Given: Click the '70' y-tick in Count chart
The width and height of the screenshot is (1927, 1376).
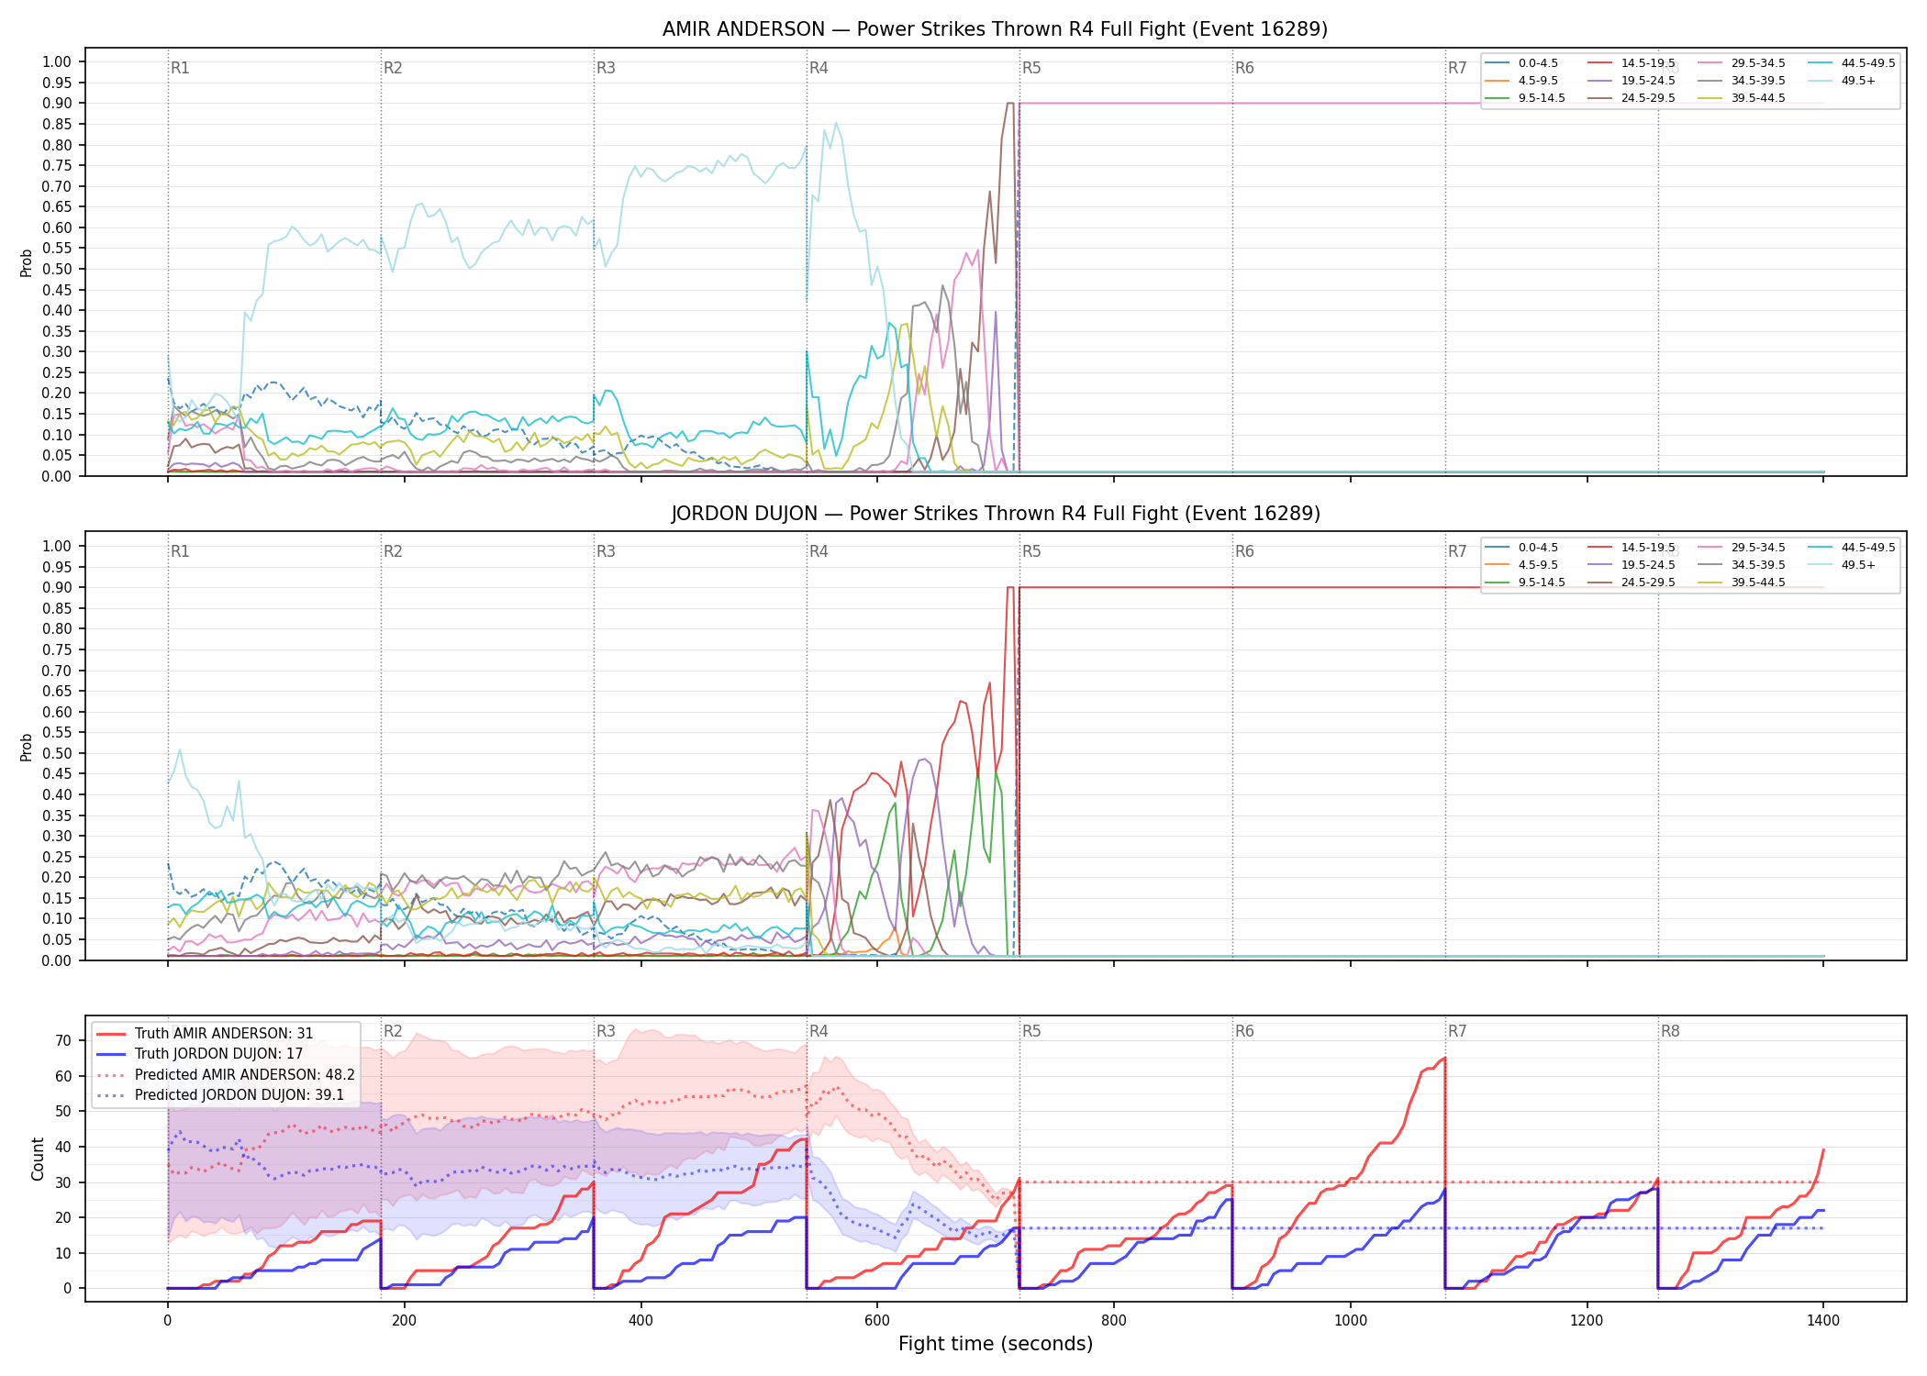Looking at the screenshot, I should pyautogui.click(x=63, y=1040).
